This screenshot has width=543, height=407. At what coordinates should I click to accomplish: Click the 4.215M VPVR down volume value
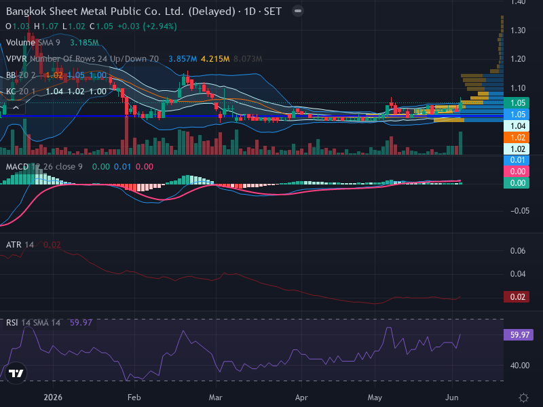pyautogui.click(x=215, y=59)
